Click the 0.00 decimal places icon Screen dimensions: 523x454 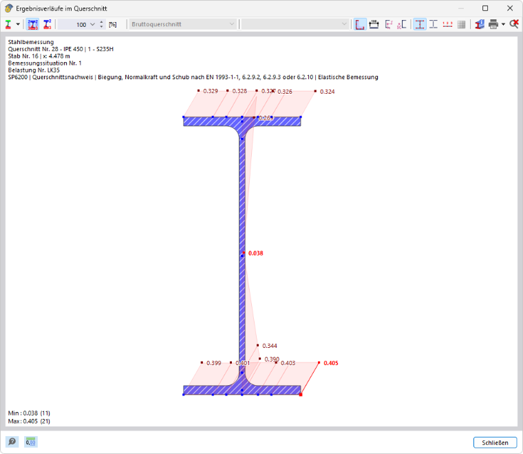[31, 442]
